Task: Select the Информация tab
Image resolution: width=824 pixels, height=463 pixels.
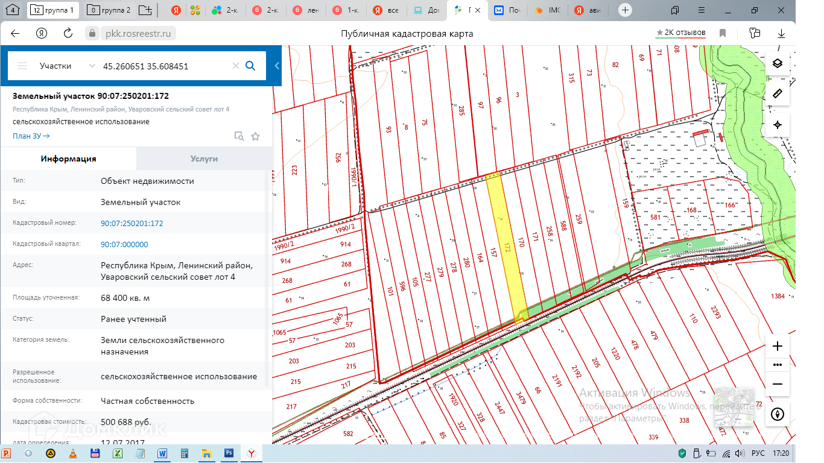Action: [68, 159]
